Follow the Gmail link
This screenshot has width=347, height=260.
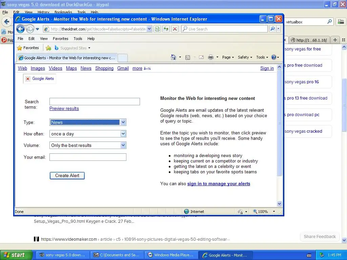(123, 68)
